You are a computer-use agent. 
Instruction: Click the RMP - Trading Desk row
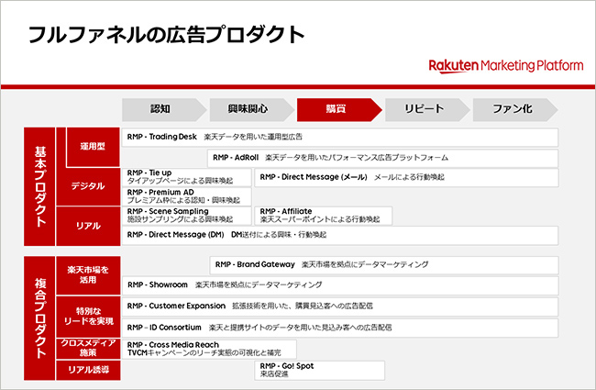(x=340, y=138)
